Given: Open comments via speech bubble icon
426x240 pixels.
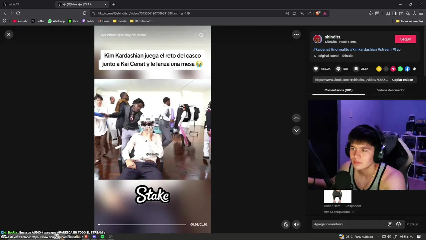Looking at the screenshot, I should [338, 69].
